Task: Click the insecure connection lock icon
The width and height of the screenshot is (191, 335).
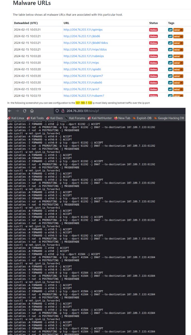Action: (63, 111)
